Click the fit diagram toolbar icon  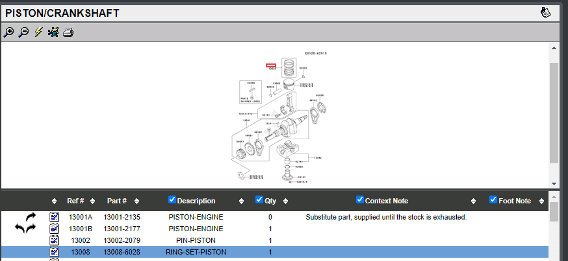pyautogui.click(x=53, y=32)
